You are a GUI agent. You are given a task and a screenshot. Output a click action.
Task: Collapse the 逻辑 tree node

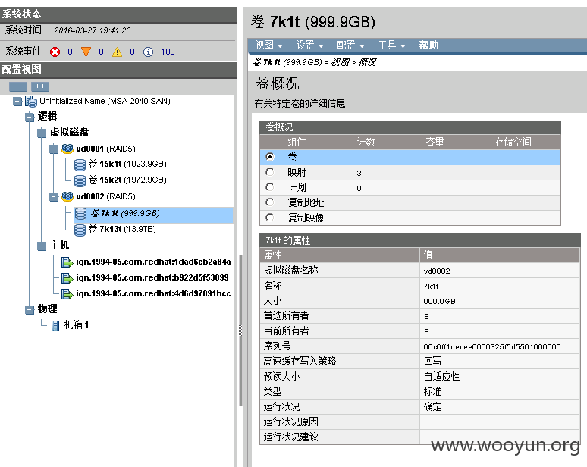(30, 117)
